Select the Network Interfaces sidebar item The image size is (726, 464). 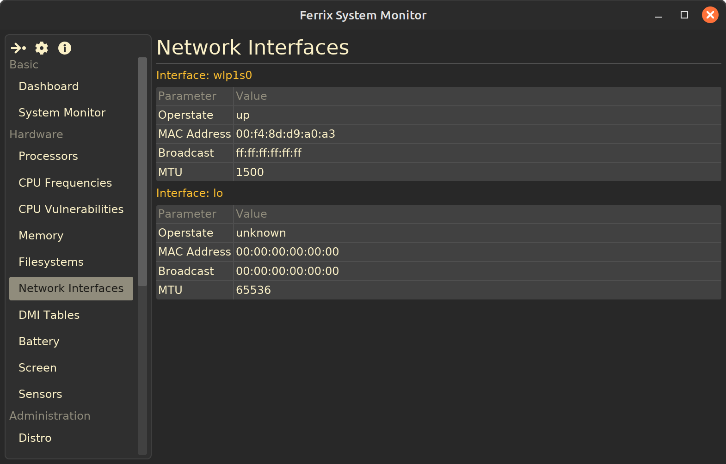point(71,288)
